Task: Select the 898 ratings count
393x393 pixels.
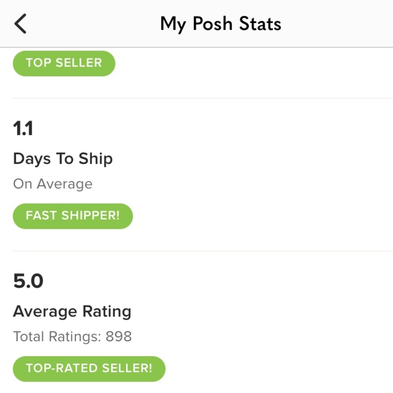Action: [x=119, y=336]
